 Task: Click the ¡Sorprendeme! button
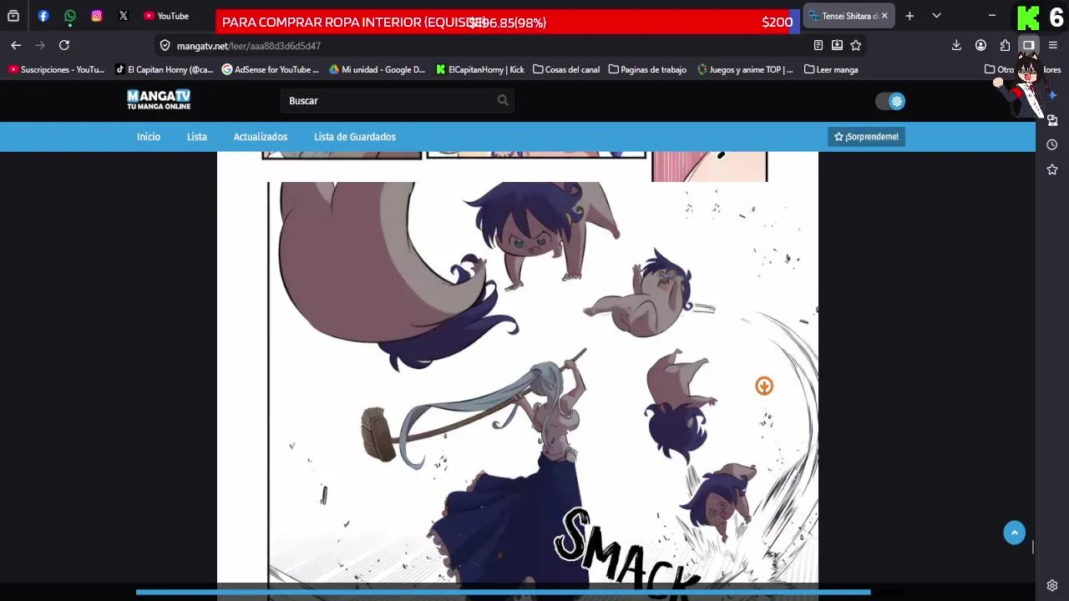coord(866,137)
